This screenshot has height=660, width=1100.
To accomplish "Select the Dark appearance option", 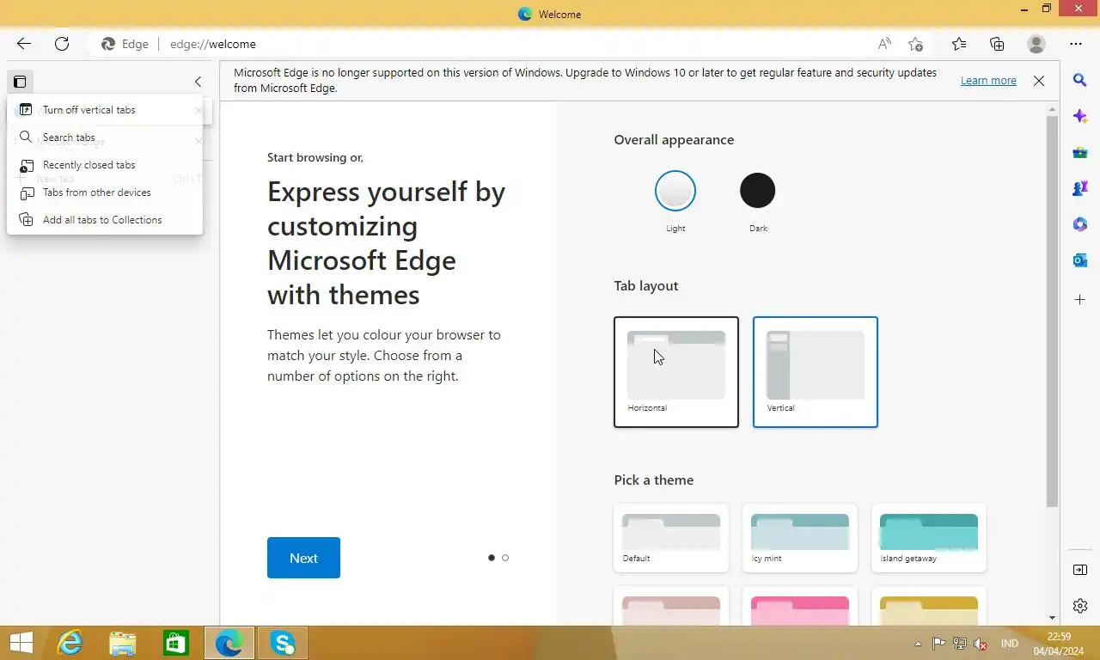I will click(x=758, y=191).
